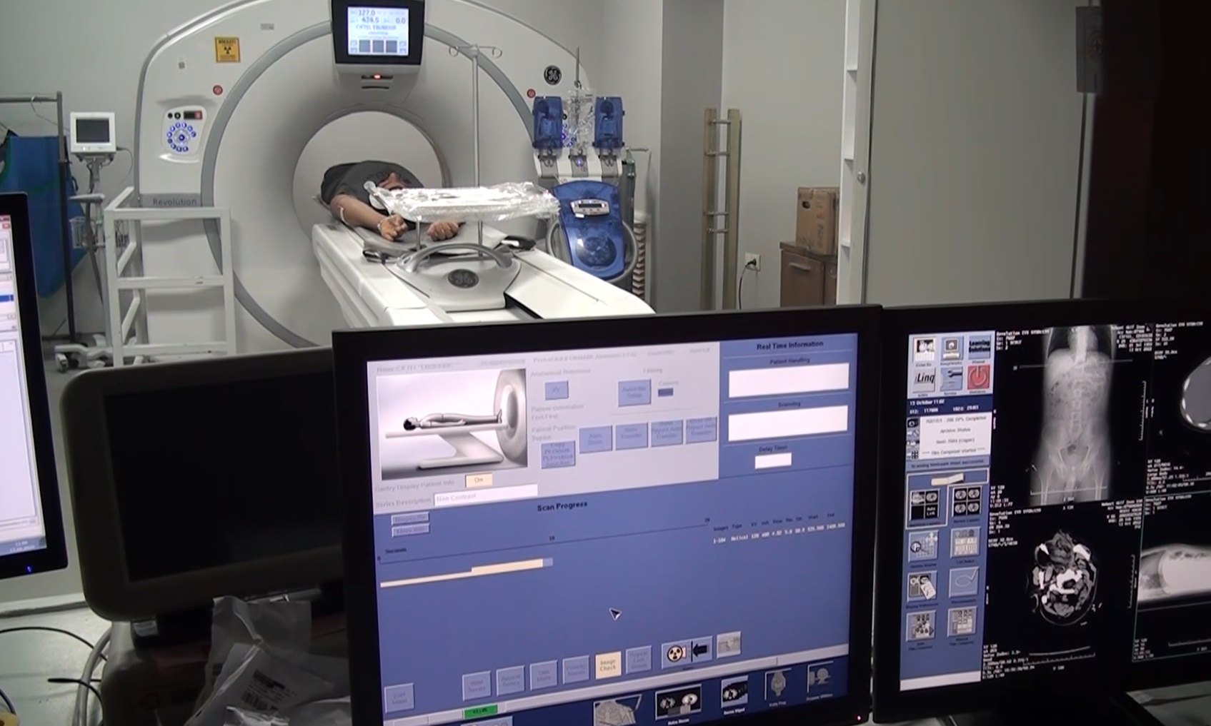Click the radiation symbol scan icon
1211x726 pixels.
click(675, 652)
